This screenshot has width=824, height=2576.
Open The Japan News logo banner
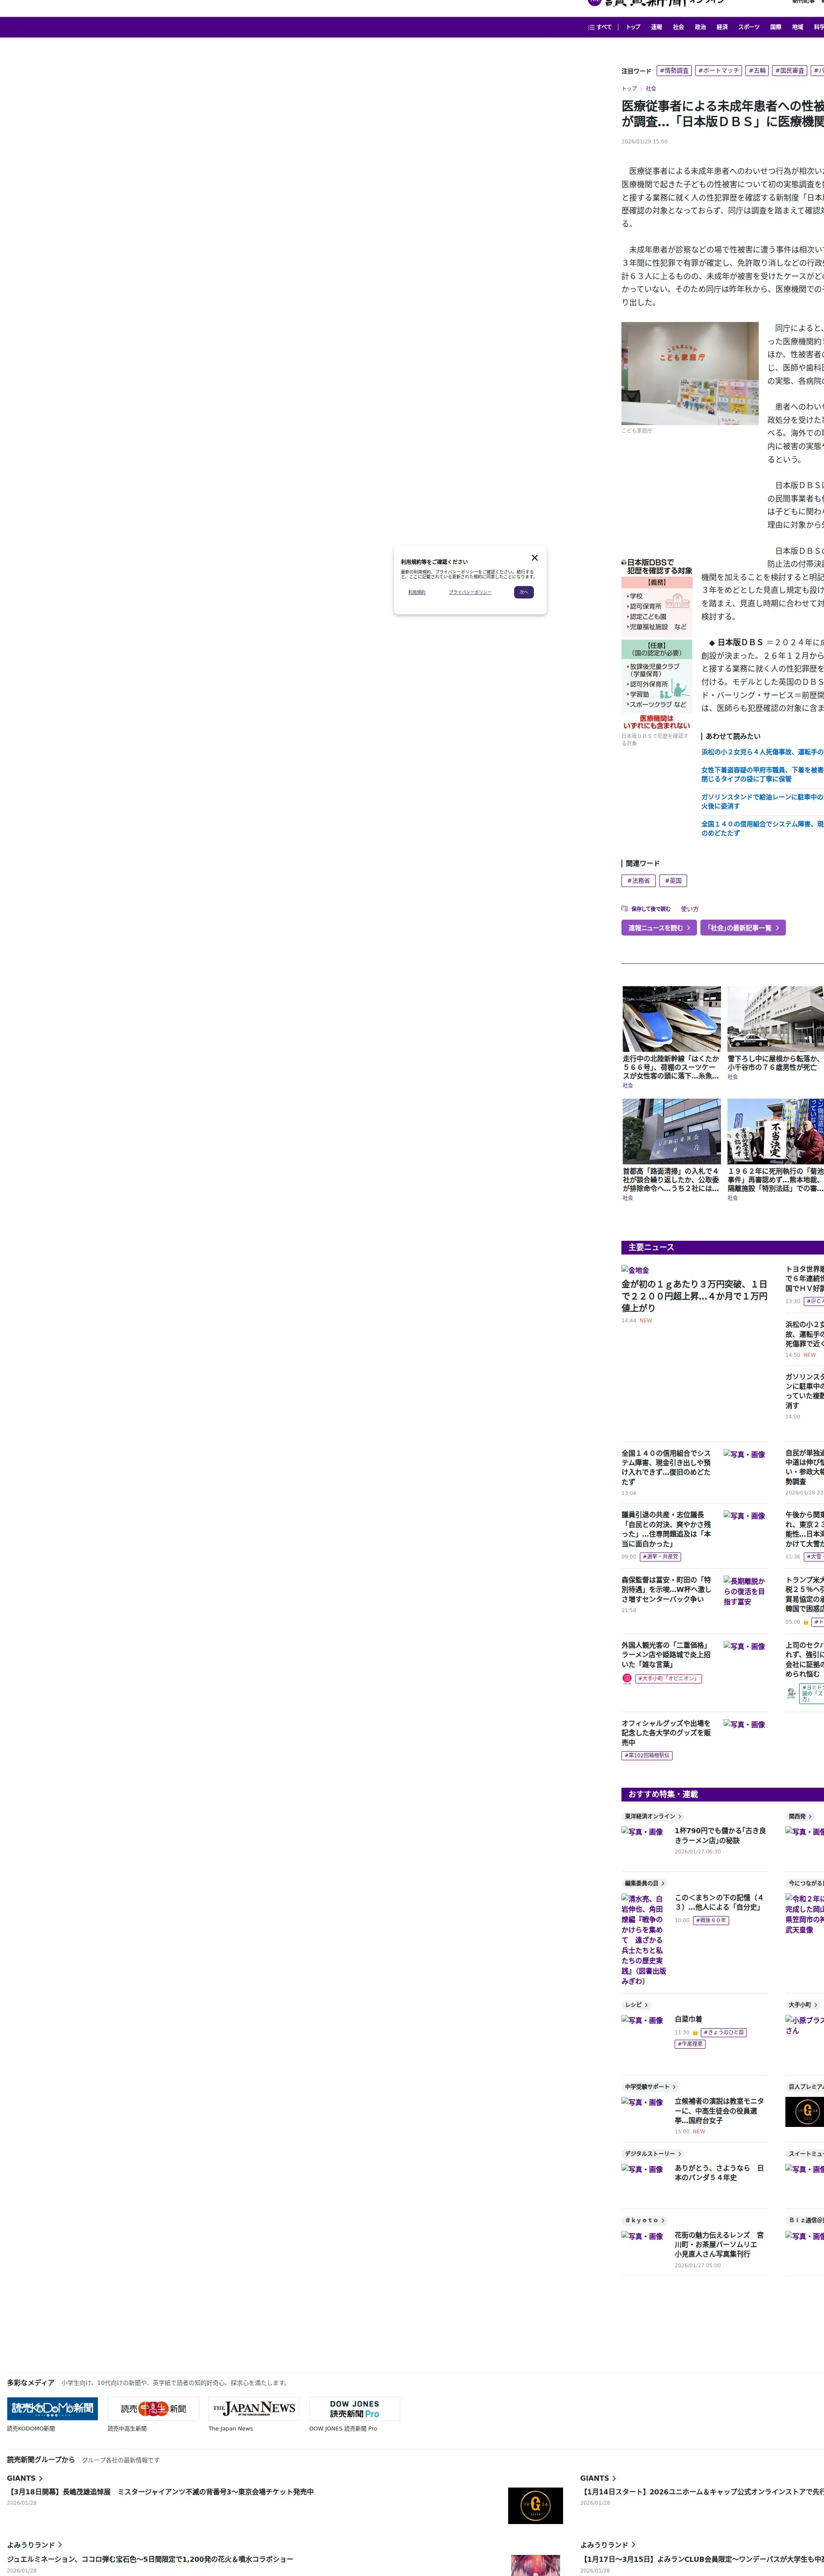(253, 2409)
